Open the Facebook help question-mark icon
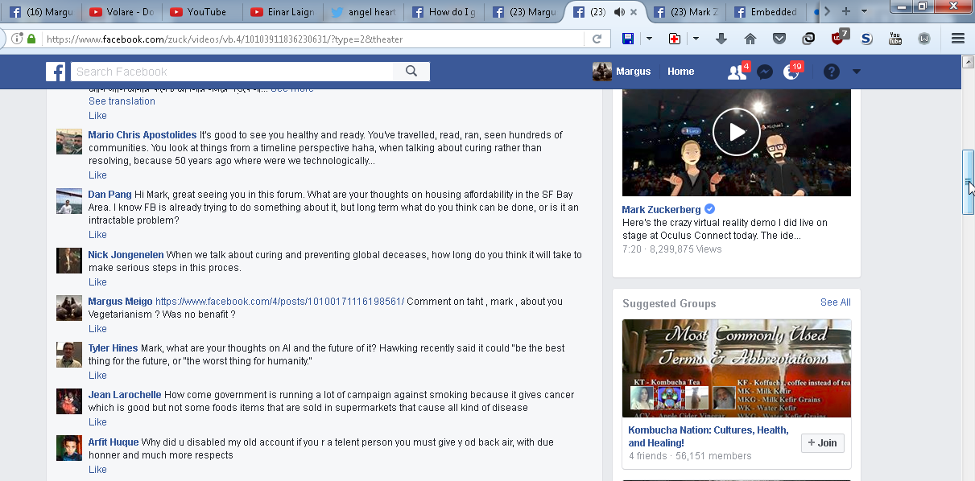The height and width of the screenshot is (481, 975). (x=832, y=72)
